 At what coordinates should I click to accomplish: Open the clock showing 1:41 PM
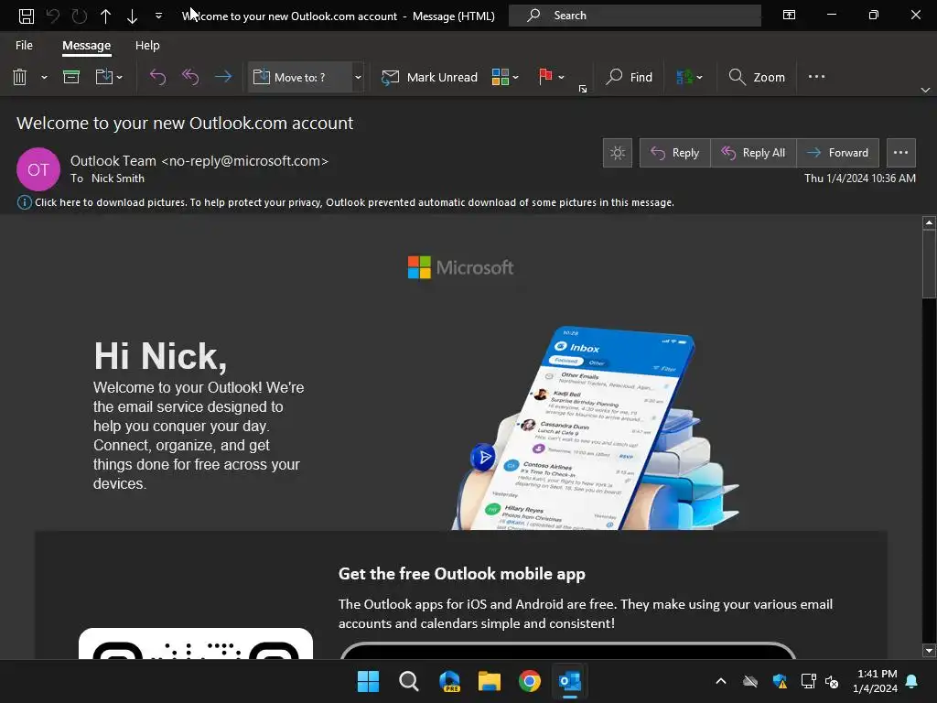[875, 681]
